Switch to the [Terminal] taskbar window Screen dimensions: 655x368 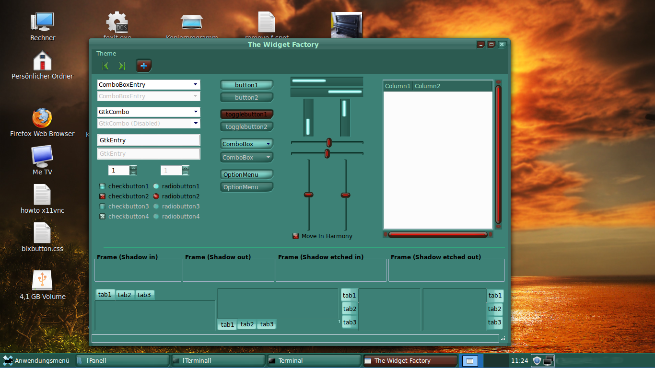point(218,360)
